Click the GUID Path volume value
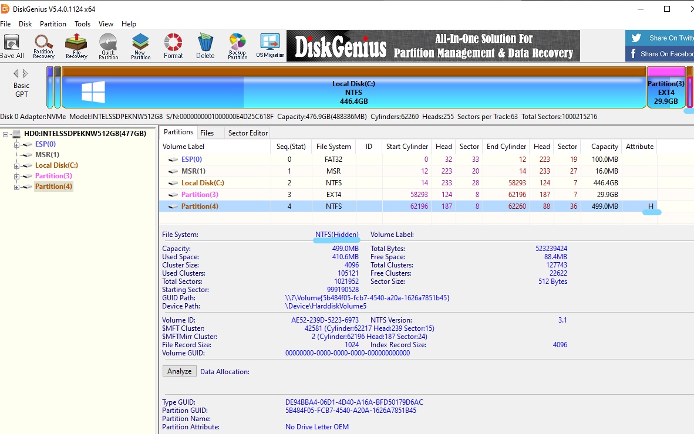Screen dimensions: 694x434 [368, 298]
